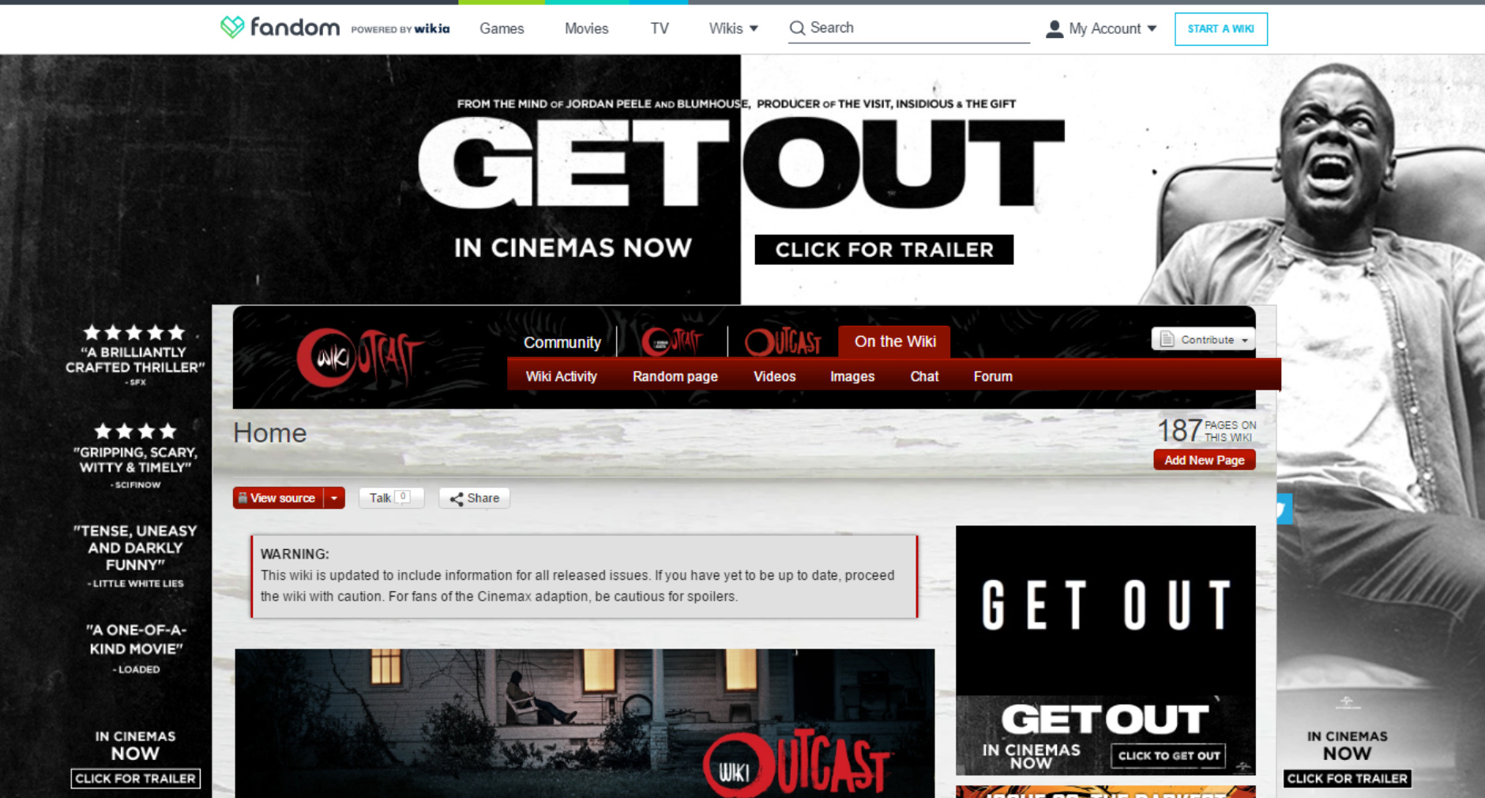
Task: Click the My Account user icon
Action: click(1055, 29)
